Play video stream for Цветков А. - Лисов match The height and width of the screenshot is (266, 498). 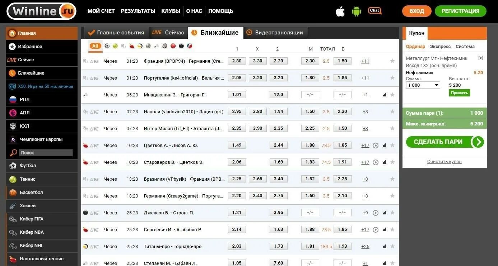pyautogui.click(x=376, y=146)
